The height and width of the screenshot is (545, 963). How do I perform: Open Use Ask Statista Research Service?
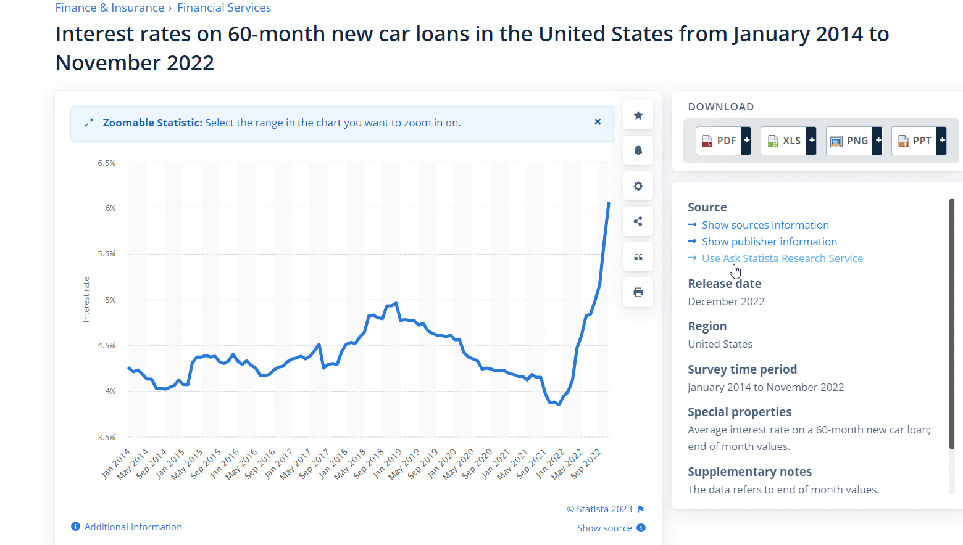click(x=782, y=258)
